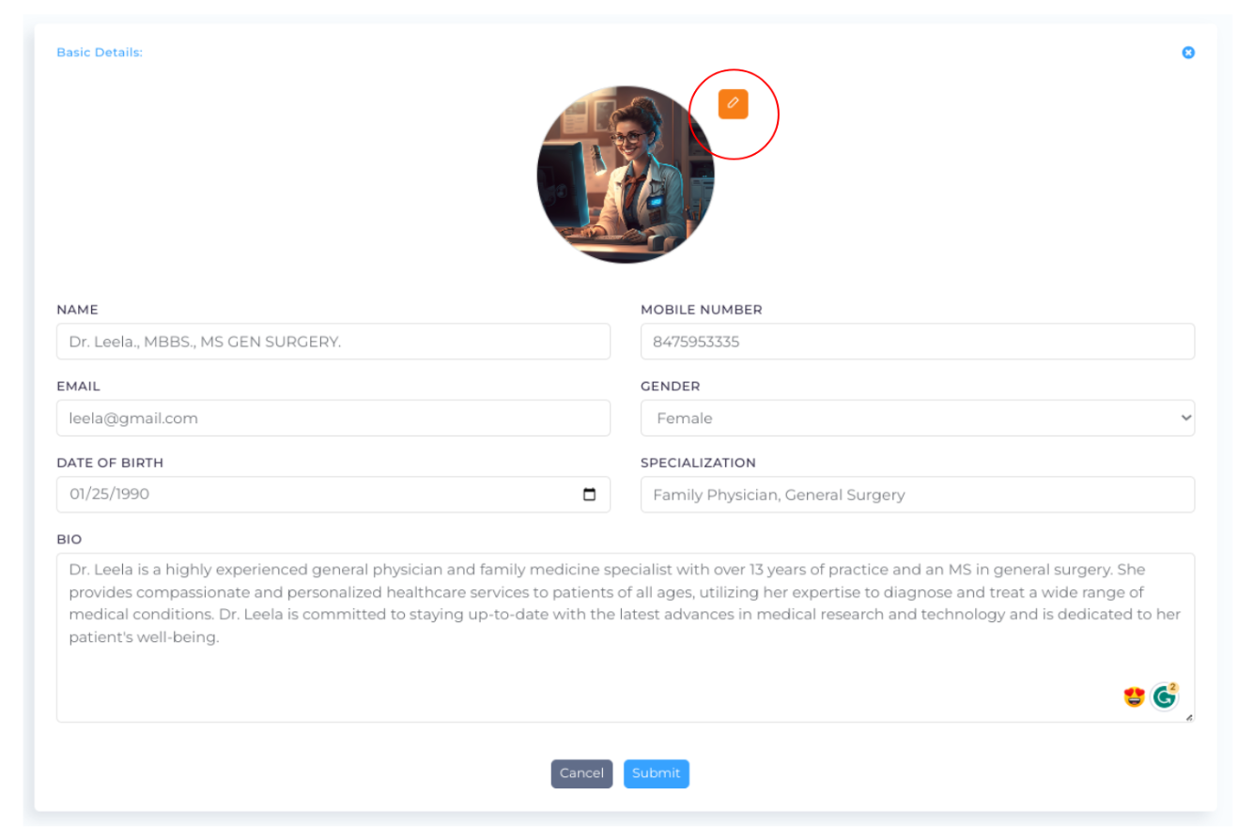Image resolution: width=1253 pixels, height=840 pixels.
Task: Click the heart-eyes emoji icon in bio
Action: pyautogui.click(x=1135, y=697)
